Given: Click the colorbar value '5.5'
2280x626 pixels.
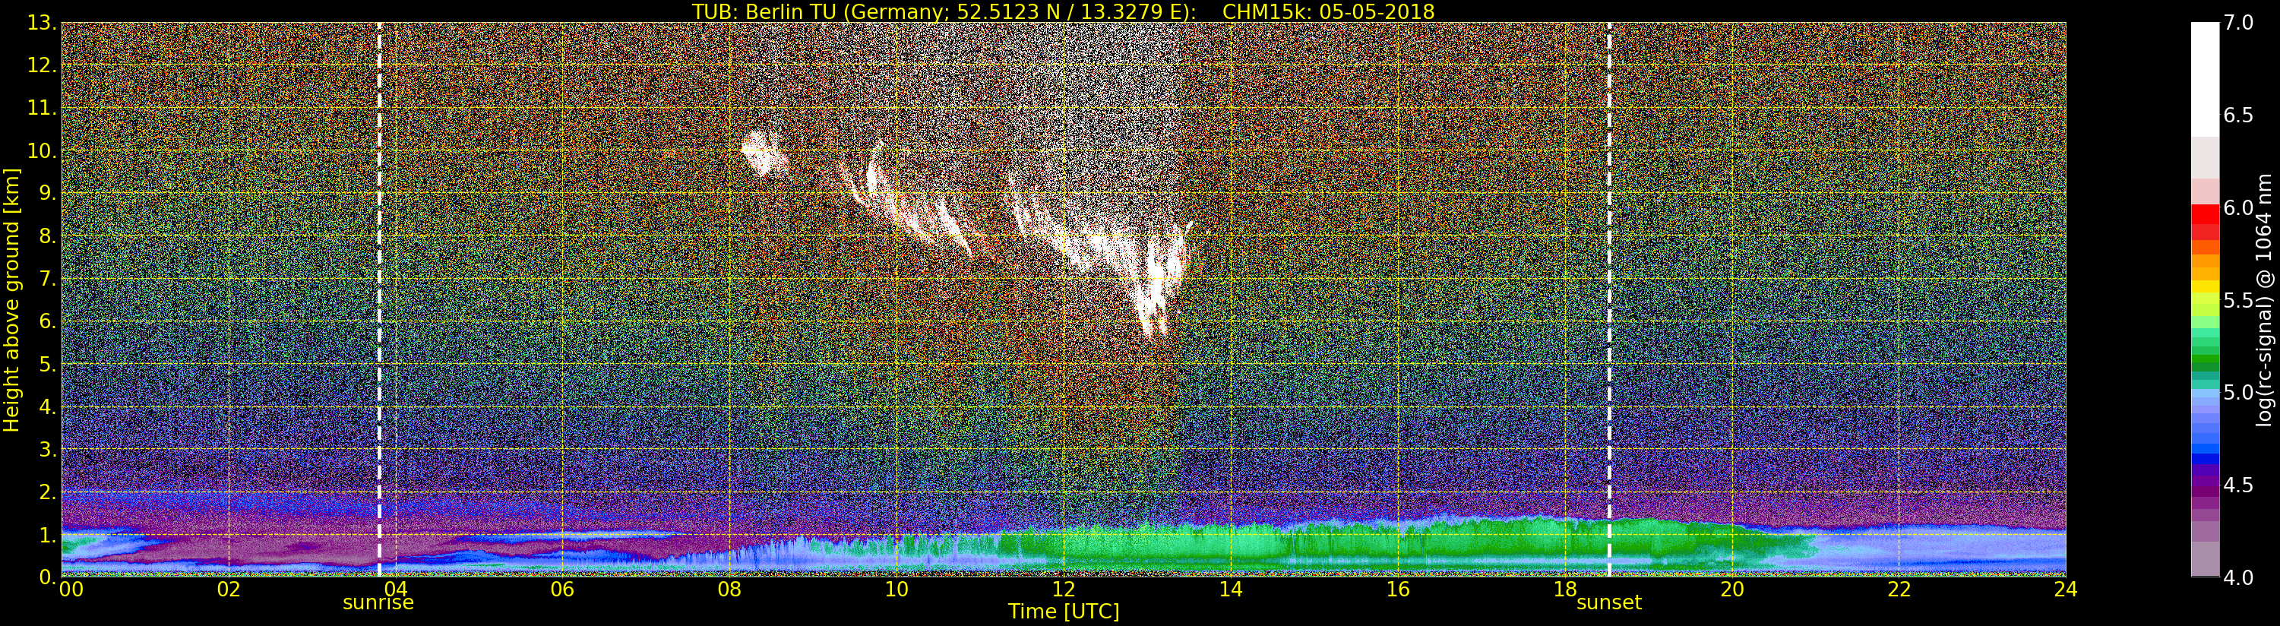Looking at the screenshot, I should pyautogui.click(x=2238, y=300).
